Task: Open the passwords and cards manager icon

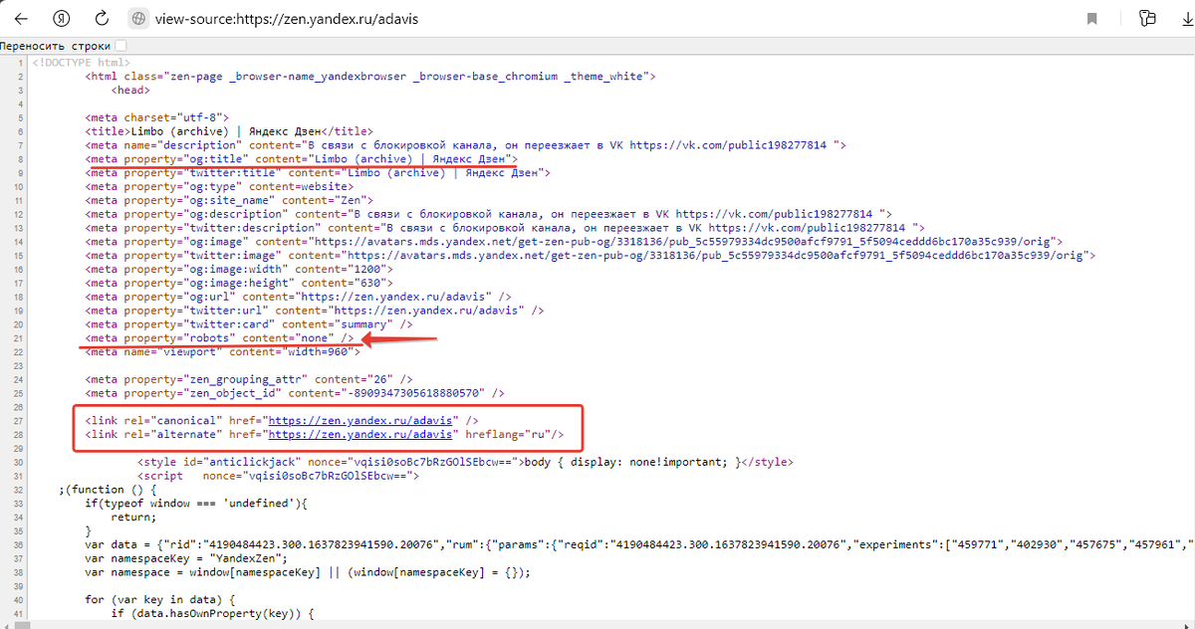Action: pos(1147,18)
